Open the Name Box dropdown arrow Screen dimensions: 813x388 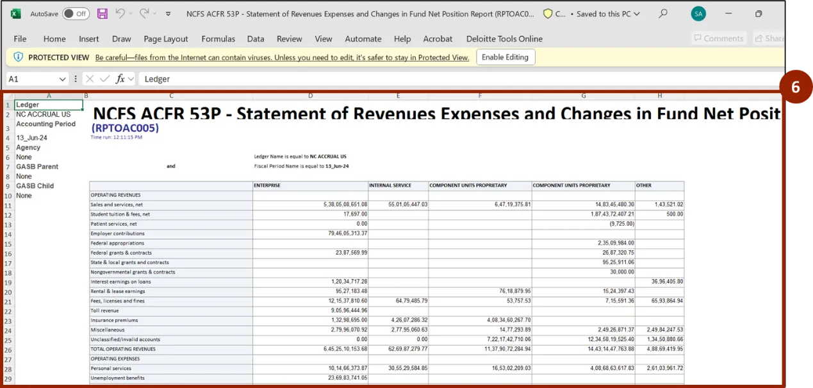click(x=62, y=79)
